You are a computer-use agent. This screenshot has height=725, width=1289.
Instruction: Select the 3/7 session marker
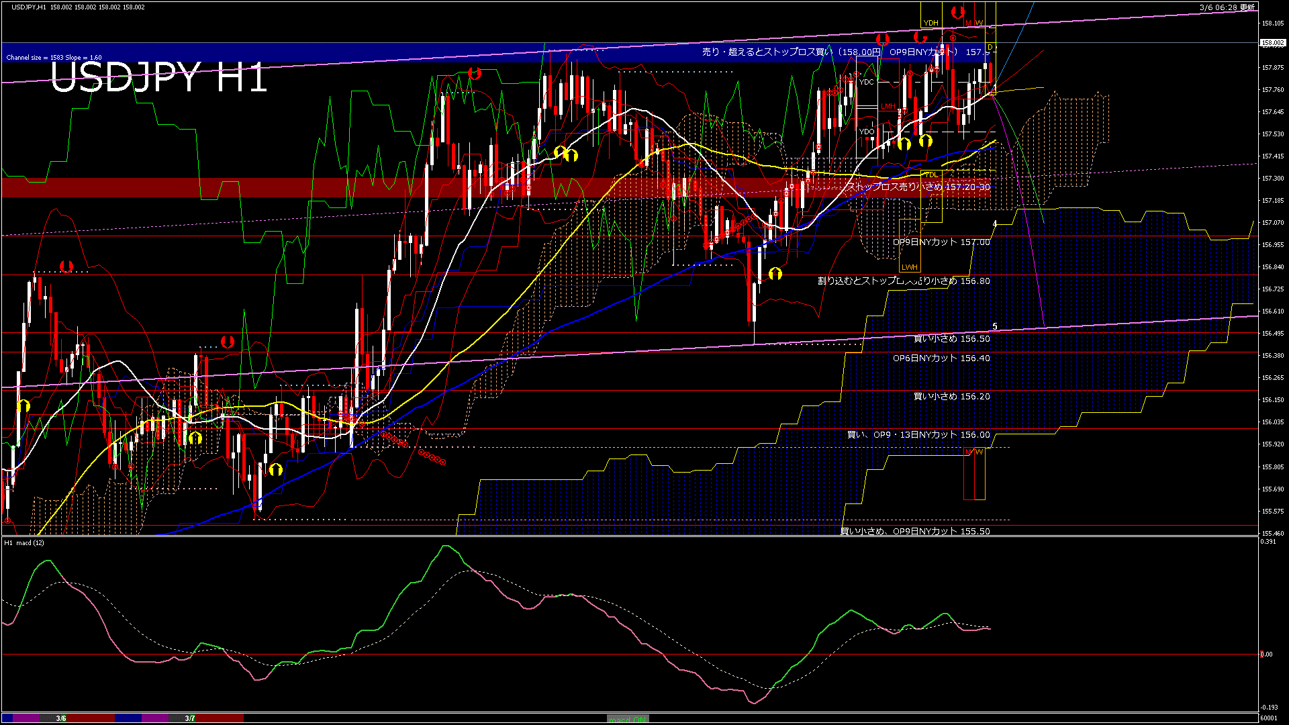point(190,718)
